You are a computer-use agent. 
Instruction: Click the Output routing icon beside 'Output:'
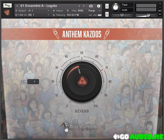[16, 10]
